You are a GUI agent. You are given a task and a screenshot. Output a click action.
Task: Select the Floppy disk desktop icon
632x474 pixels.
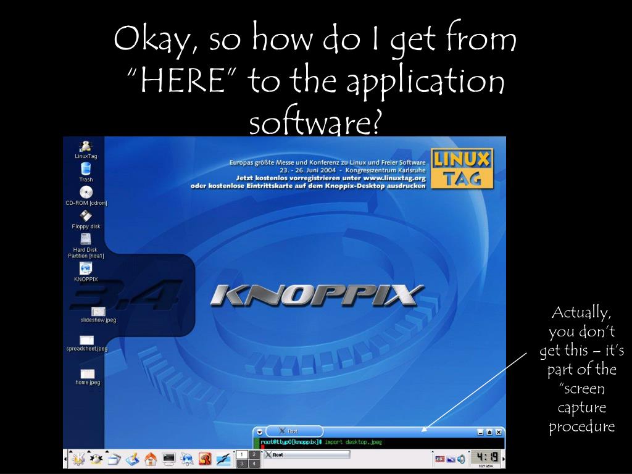[x=86, y=219]
